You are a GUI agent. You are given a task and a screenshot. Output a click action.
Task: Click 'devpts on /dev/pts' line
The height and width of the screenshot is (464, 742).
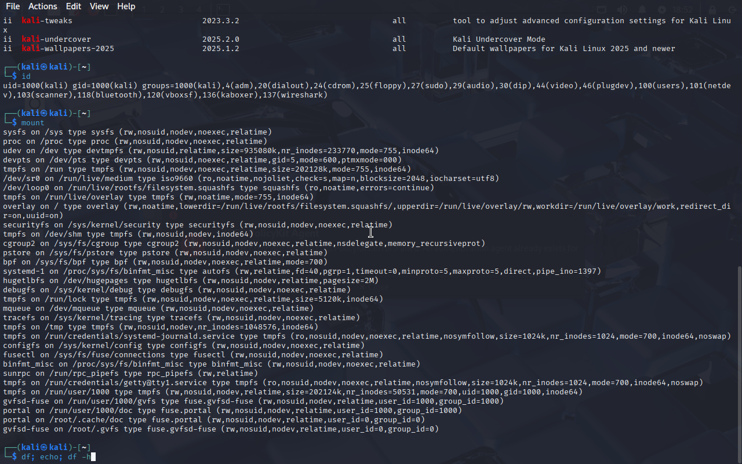pos(202,160)
